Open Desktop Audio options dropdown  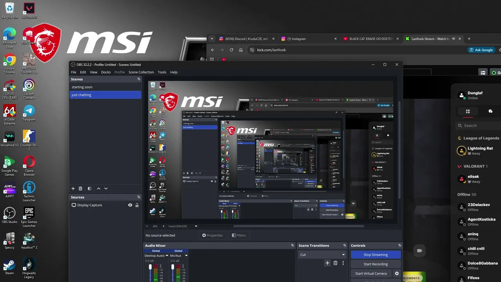click(x=167, y=256)
